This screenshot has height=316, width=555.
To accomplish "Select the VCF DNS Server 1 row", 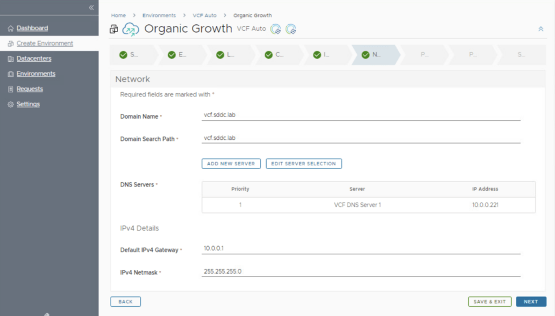I will (357, 205).
